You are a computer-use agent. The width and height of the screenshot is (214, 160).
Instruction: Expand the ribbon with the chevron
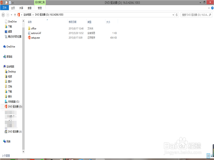(209, 8)
